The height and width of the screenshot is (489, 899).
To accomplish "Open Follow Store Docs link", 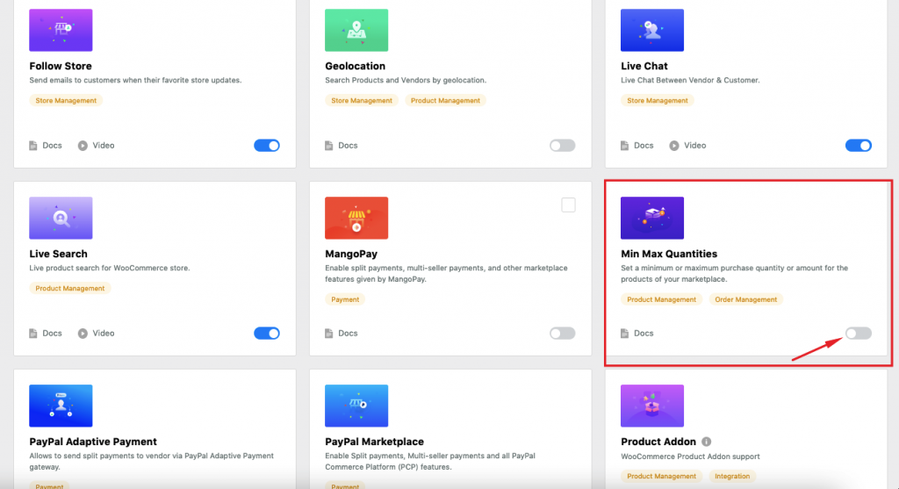I will [52, 146].
